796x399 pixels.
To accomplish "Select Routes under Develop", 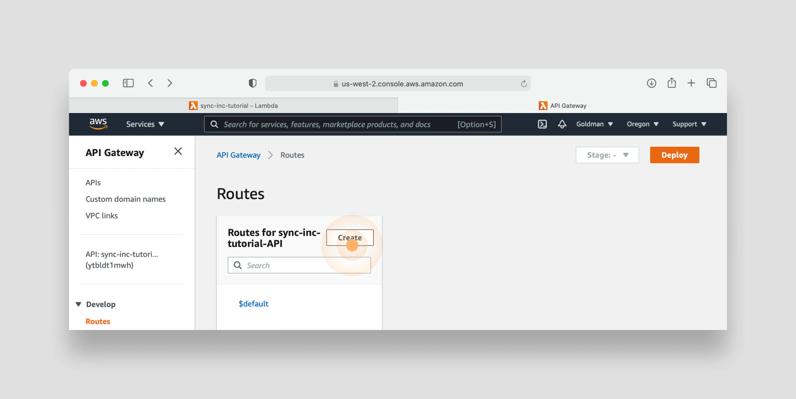I will 98,321.
